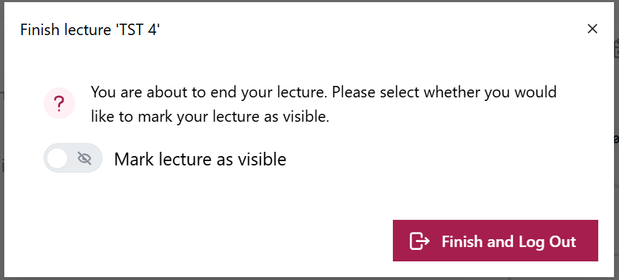Click the message line ending 'lecture as visible.'
Viewport: 619px width, 280px height.
tap(210, 117)
